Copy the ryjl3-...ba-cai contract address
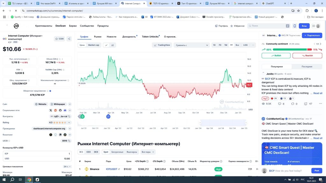 69,116
